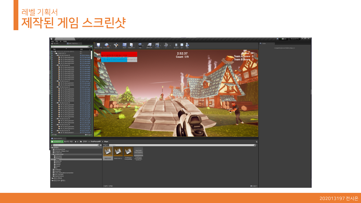361x203 pixels.
Task: Open the Settings gear toolbar icon
Action: pyautogui.click(x=140, y=45)
